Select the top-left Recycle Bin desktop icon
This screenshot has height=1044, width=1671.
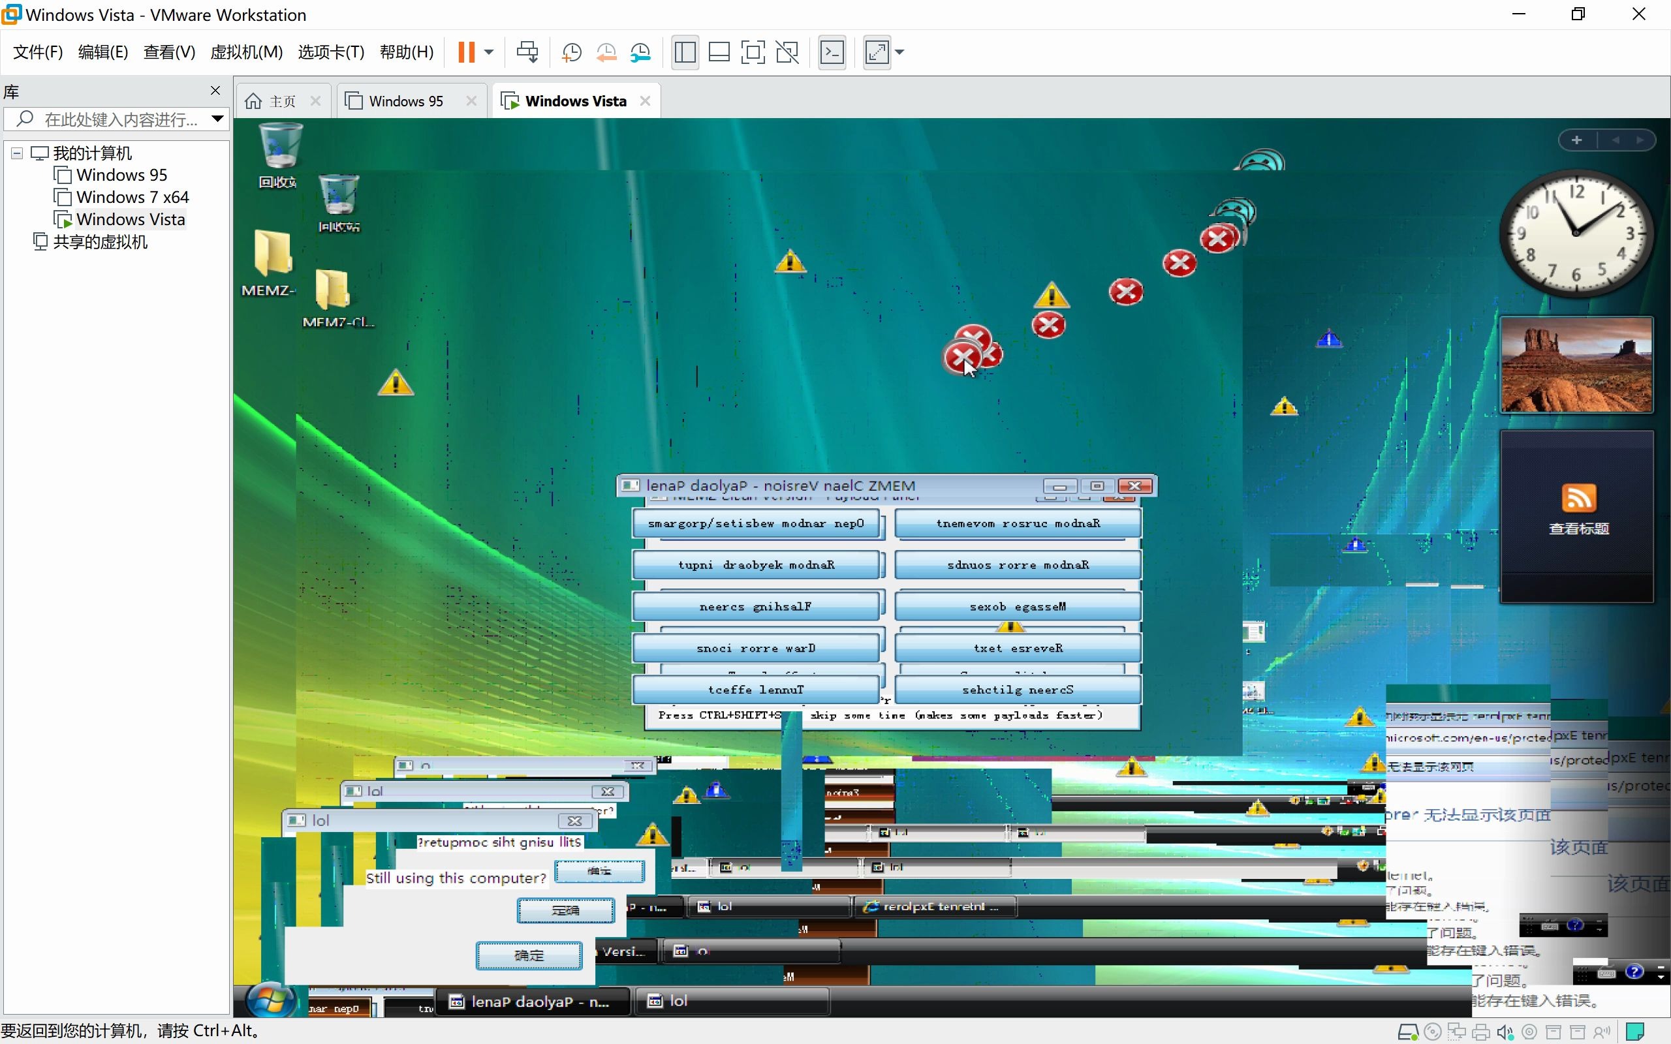(x=279, y=155)
